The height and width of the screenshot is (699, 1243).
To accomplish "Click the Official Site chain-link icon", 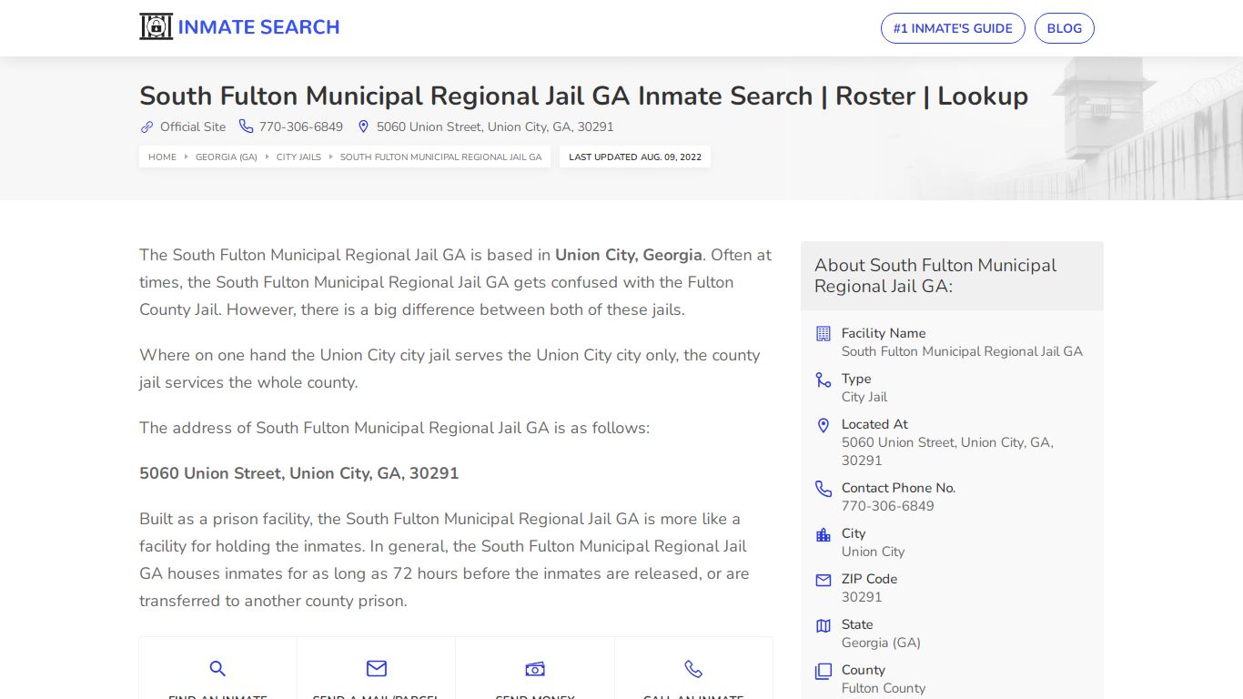I will (147, 127).
